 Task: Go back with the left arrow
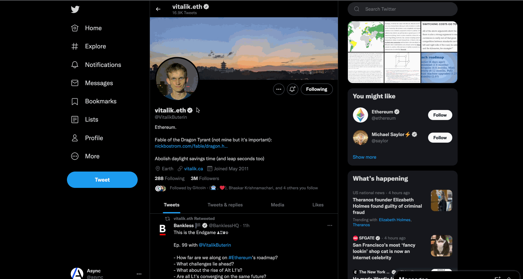point(158,9)
